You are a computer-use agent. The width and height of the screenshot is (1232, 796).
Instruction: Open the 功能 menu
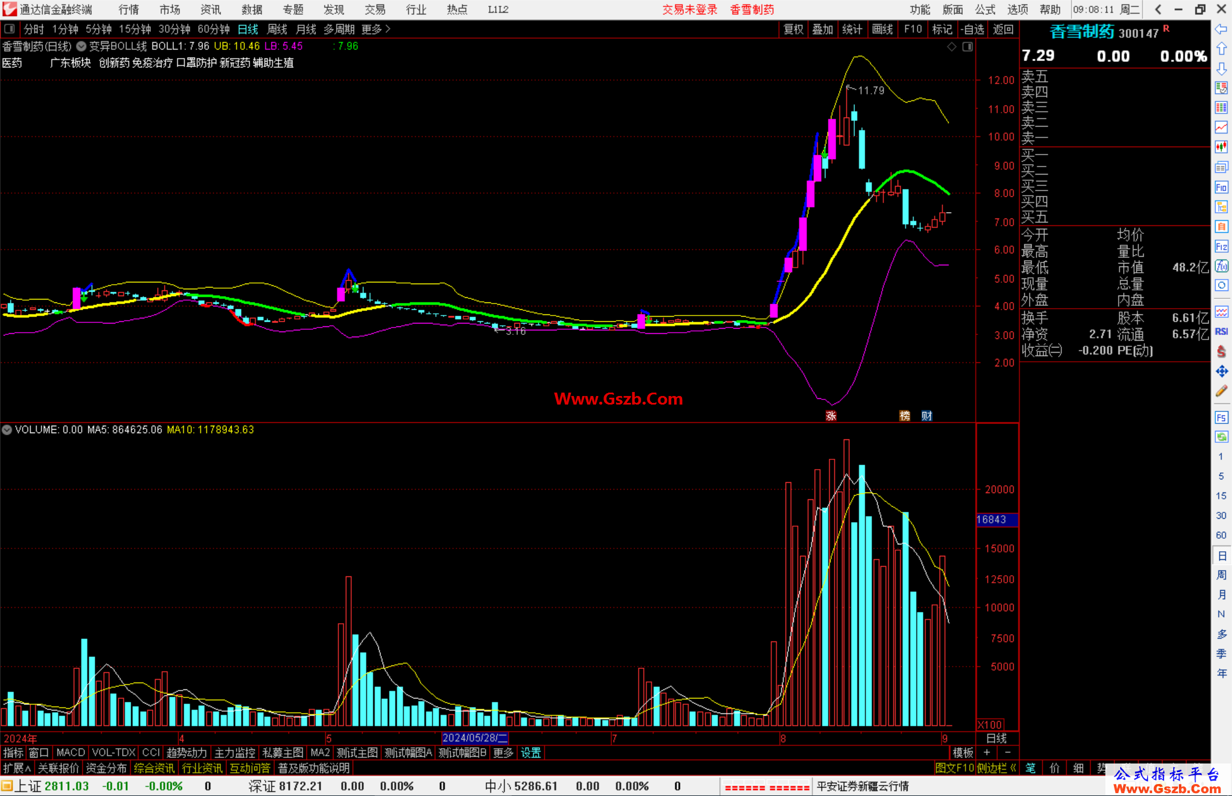(920, 9)
